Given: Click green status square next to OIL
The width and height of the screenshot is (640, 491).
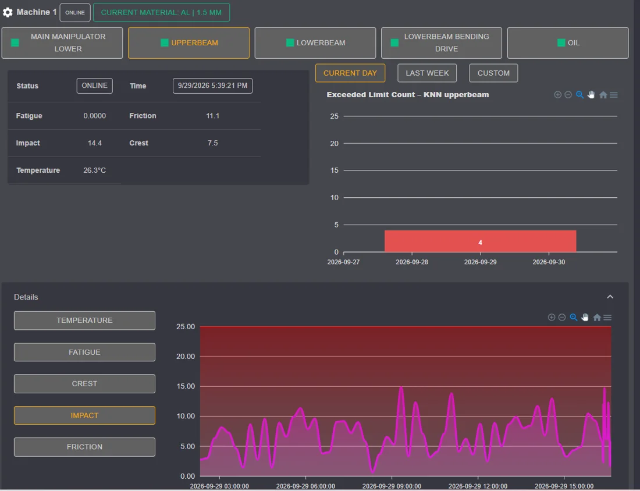Looking at the screenshot, I should coord(561,42).
